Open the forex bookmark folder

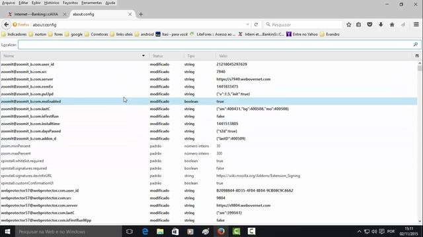click(x=56, y=34)
